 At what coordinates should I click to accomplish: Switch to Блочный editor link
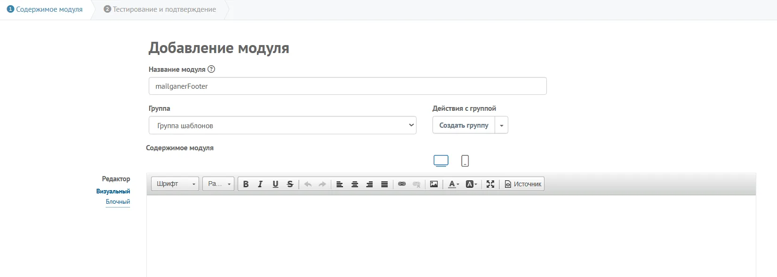click(118, 202)
